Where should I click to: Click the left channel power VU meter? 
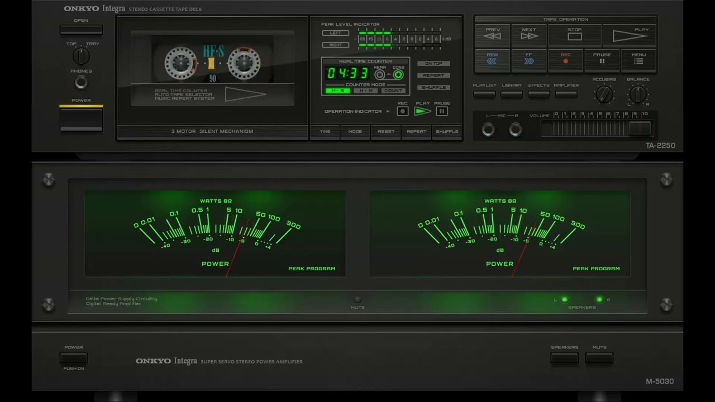[215, 233]
